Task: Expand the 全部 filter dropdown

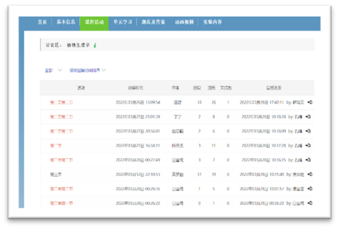Action: [x=53, y=71]
